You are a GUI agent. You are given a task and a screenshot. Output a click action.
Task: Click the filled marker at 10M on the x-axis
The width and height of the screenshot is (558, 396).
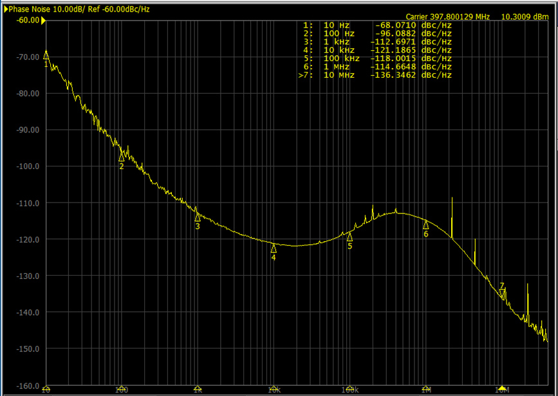click(x=502, y=390)
